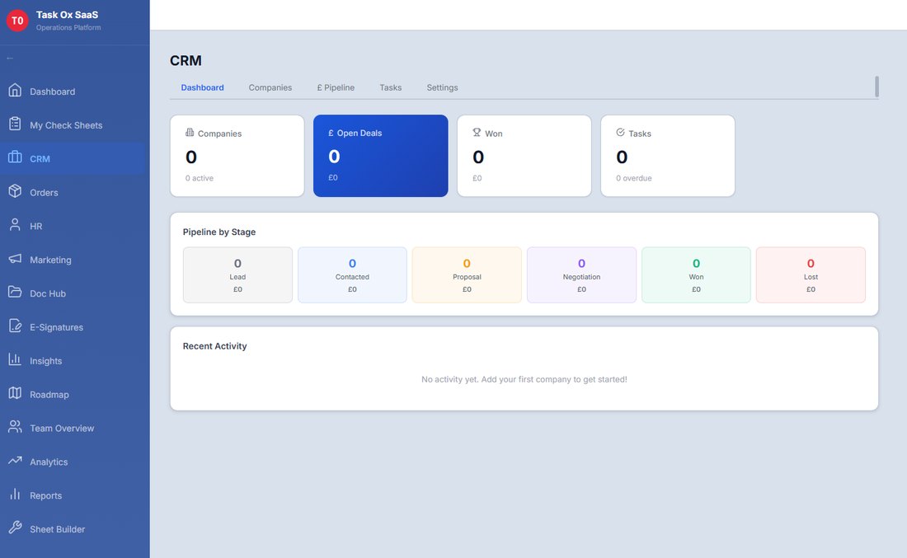Open Team Overview from sidebar
This screenshot has width=907, height=558.
73,428
